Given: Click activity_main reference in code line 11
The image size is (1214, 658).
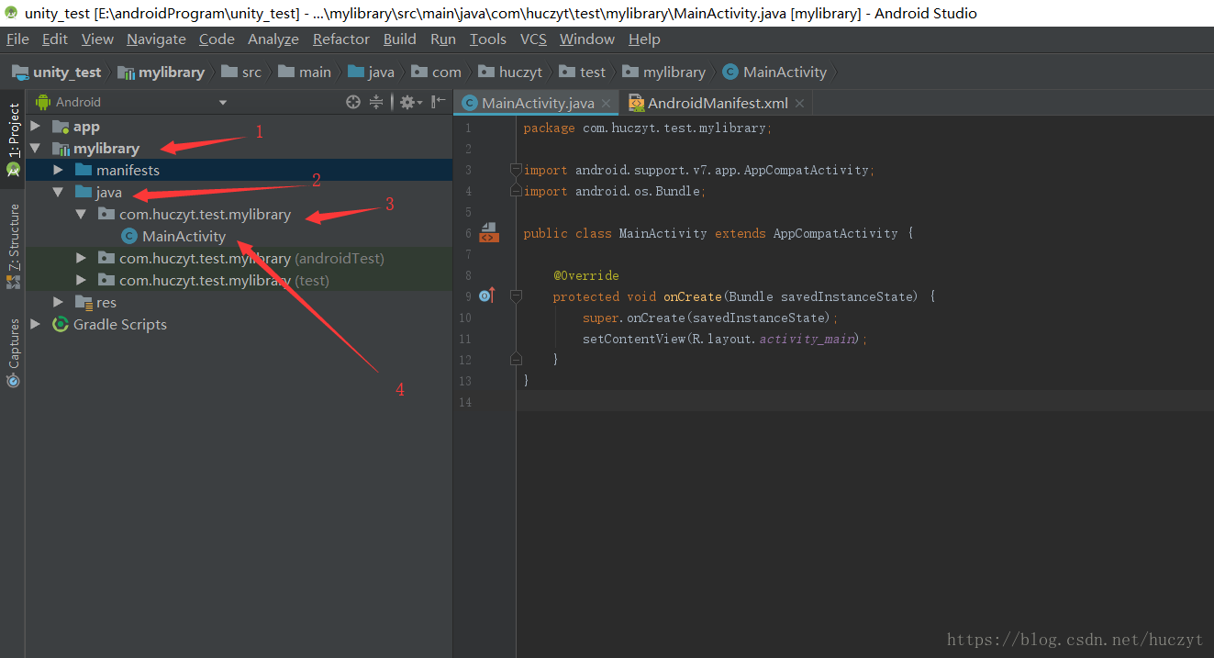Looking at the screenshot, I should click(x=807, y=339).
